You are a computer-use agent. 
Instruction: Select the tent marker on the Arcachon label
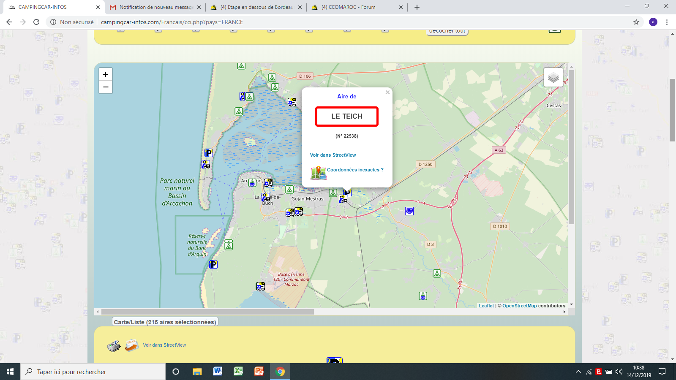[252, 182]
